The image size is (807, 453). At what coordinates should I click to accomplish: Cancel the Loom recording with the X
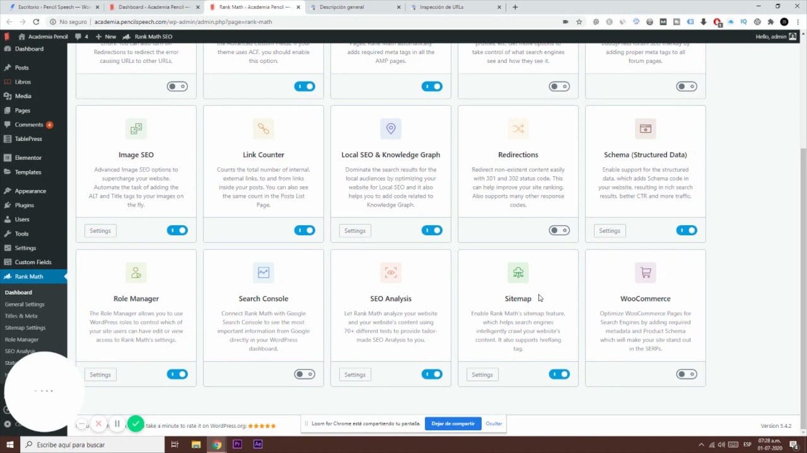98,424
